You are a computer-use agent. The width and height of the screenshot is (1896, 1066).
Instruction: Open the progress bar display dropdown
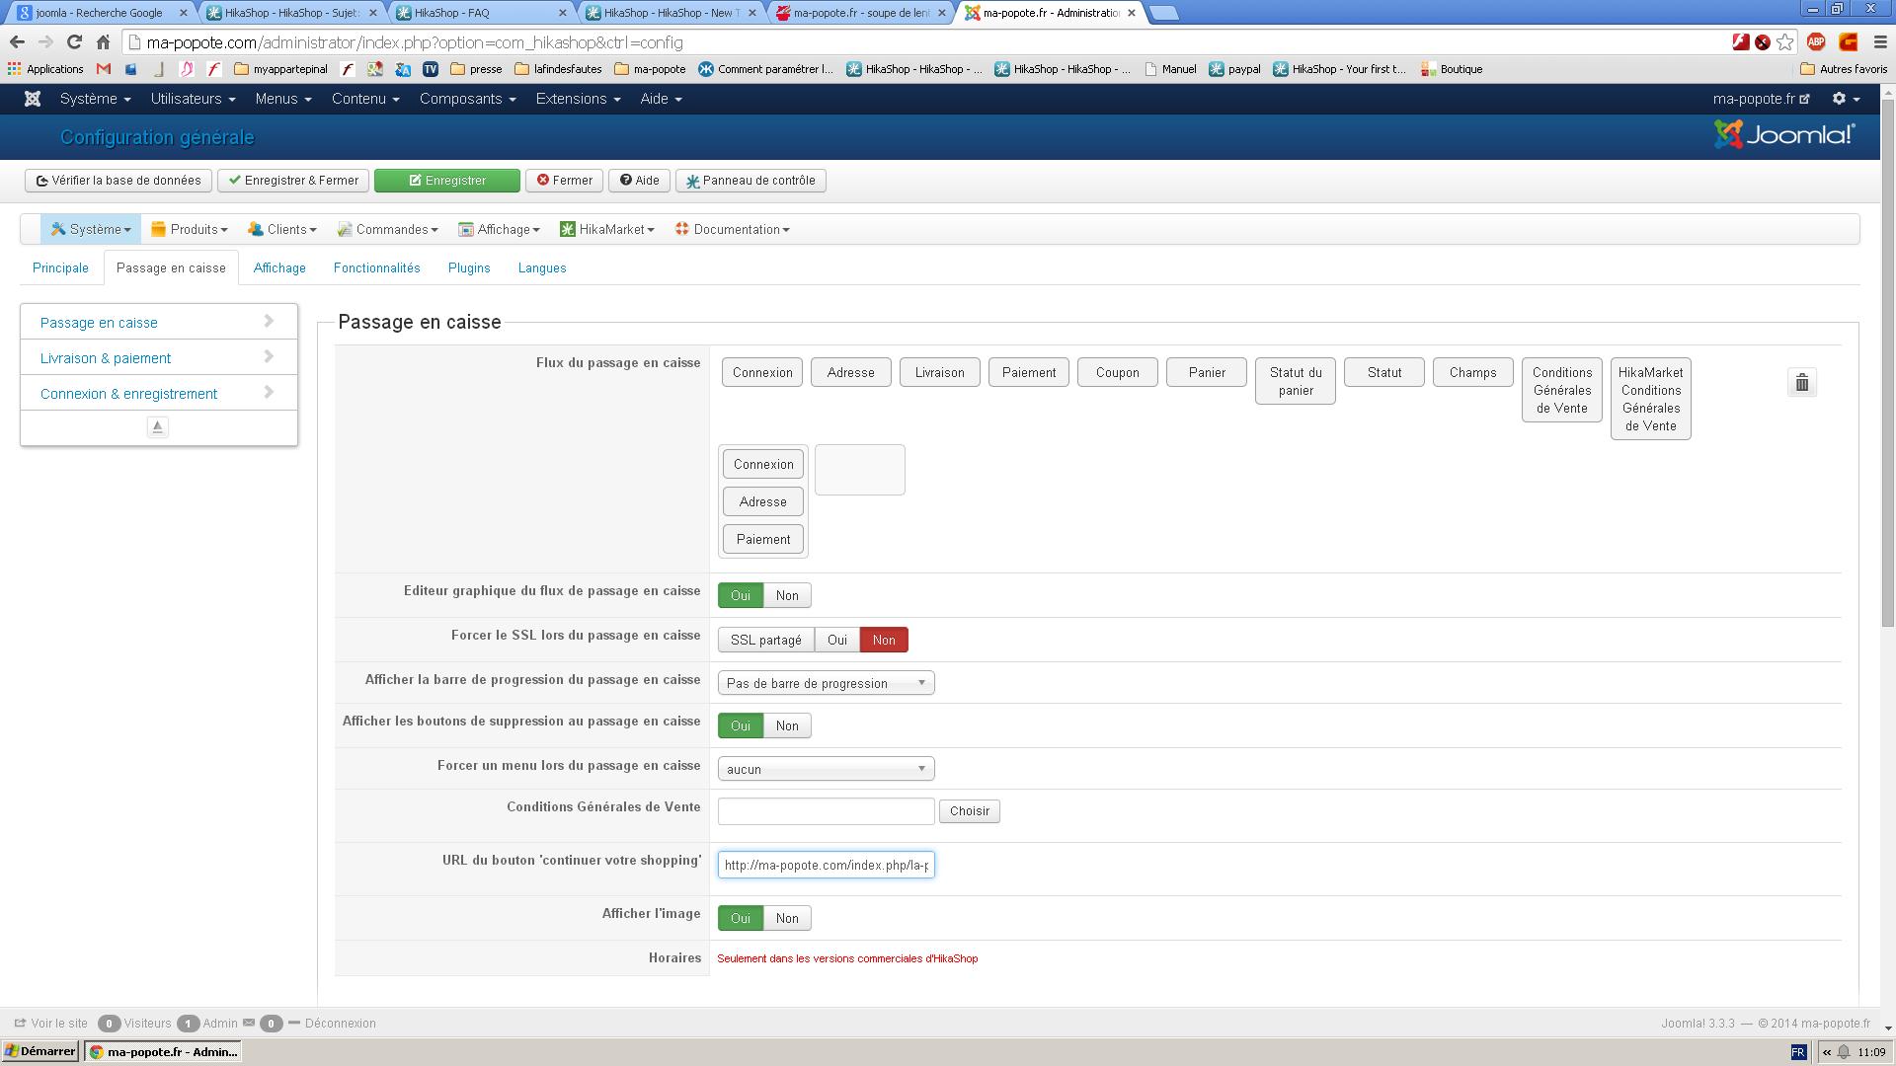tap(826, 683)
